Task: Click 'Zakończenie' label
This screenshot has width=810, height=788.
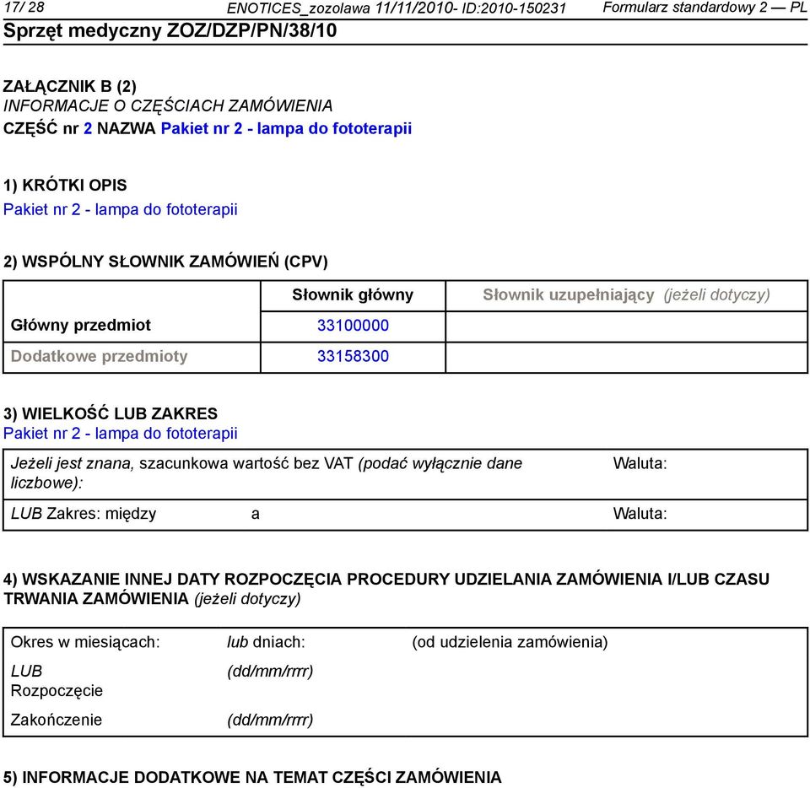Action: point(57,720)
